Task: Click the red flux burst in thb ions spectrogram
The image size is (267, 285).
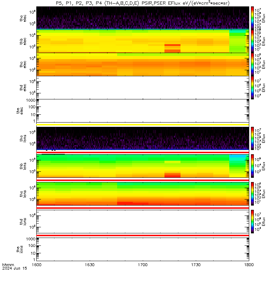Action: tap(172, 175)
